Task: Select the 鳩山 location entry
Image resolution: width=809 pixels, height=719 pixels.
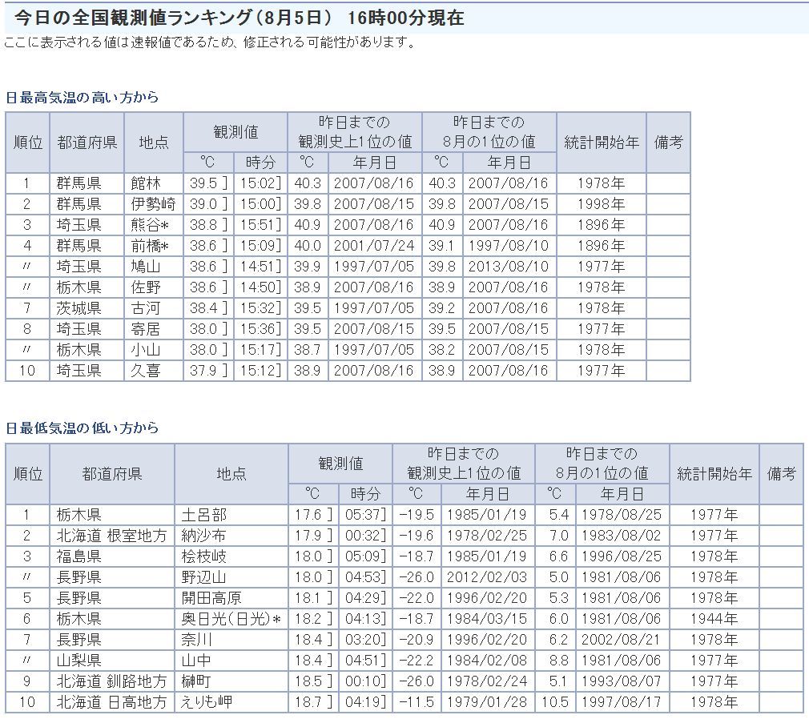Action: [146, 267]
